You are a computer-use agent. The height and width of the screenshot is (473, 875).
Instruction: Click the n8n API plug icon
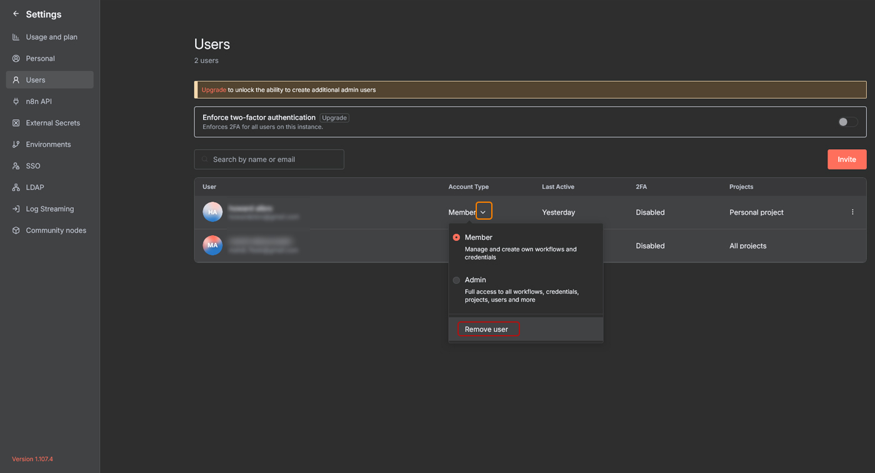(x=16, y=101)
